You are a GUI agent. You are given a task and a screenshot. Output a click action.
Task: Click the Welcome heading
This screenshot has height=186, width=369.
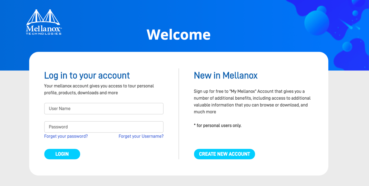(179, 35)
